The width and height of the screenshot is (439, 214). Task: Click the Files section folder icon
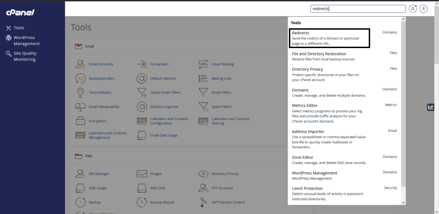pos(78,156)
